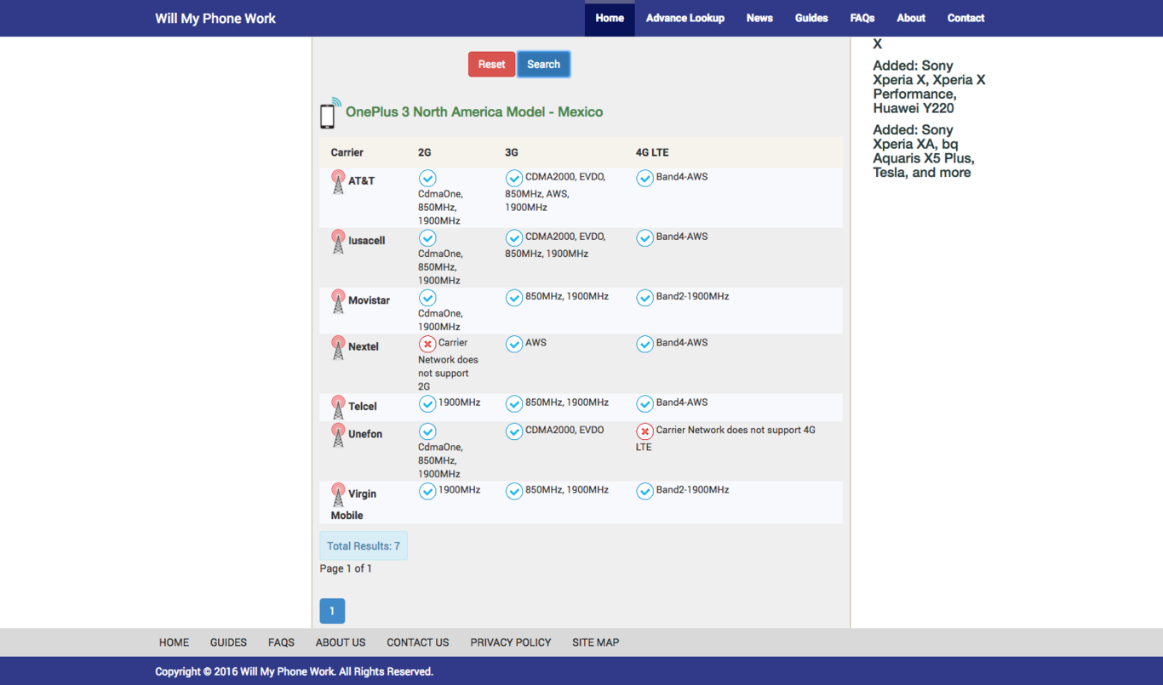Viewport: 1163px width, 685px height.
Task: Click the Unefon carrier tower icon
Action: (x=338, y=435)
